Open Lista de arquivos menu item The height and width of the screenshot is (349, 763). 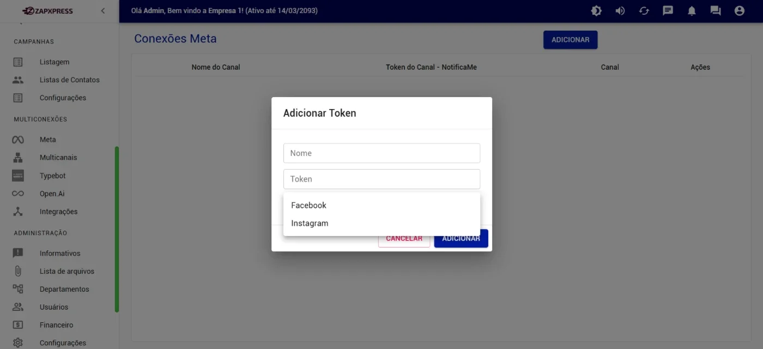click(67, 271)
